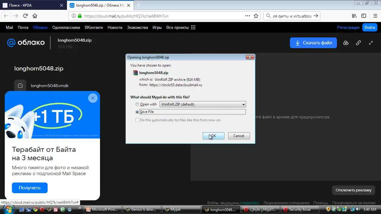Click Пожаловаться на контент link
Screen dimensions: 381x214
[x=354, y=203]
